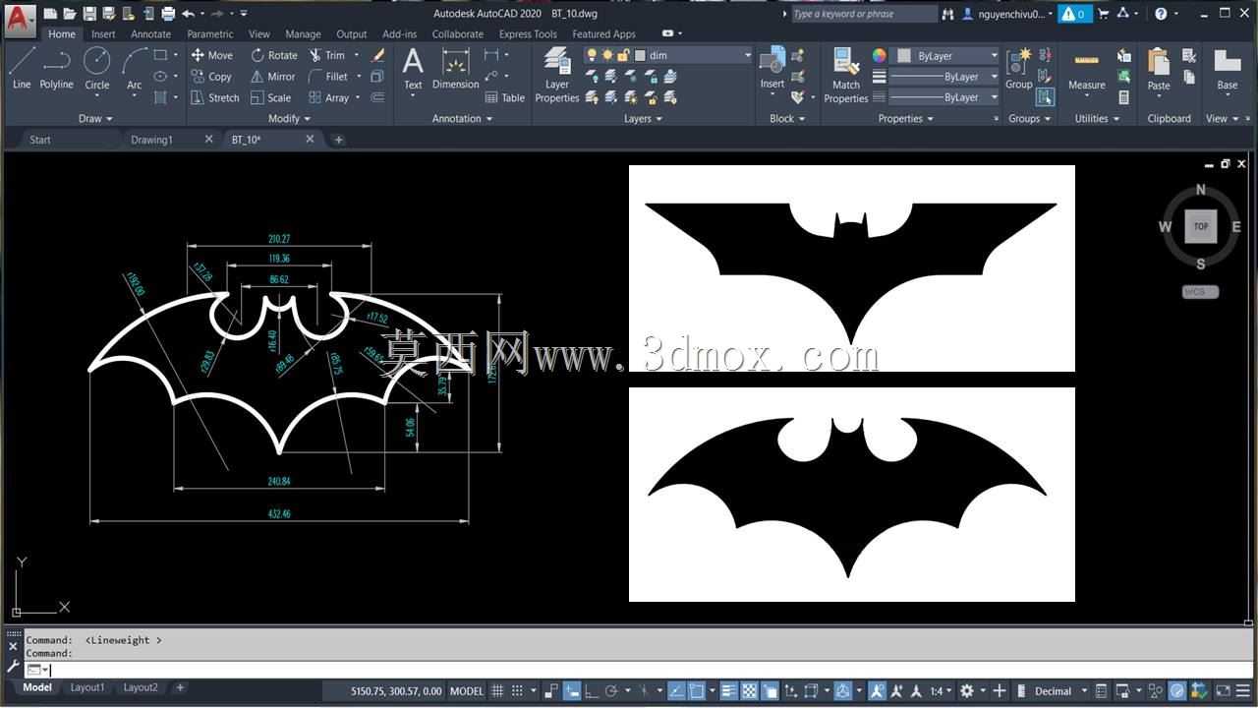Click the Erase tool icon

point(377,55)
